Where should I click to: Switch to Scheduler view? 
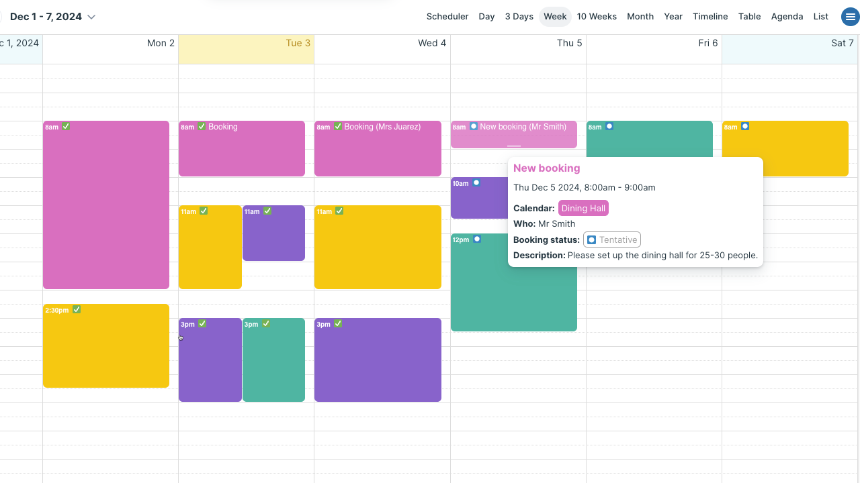tap(447, 17)
